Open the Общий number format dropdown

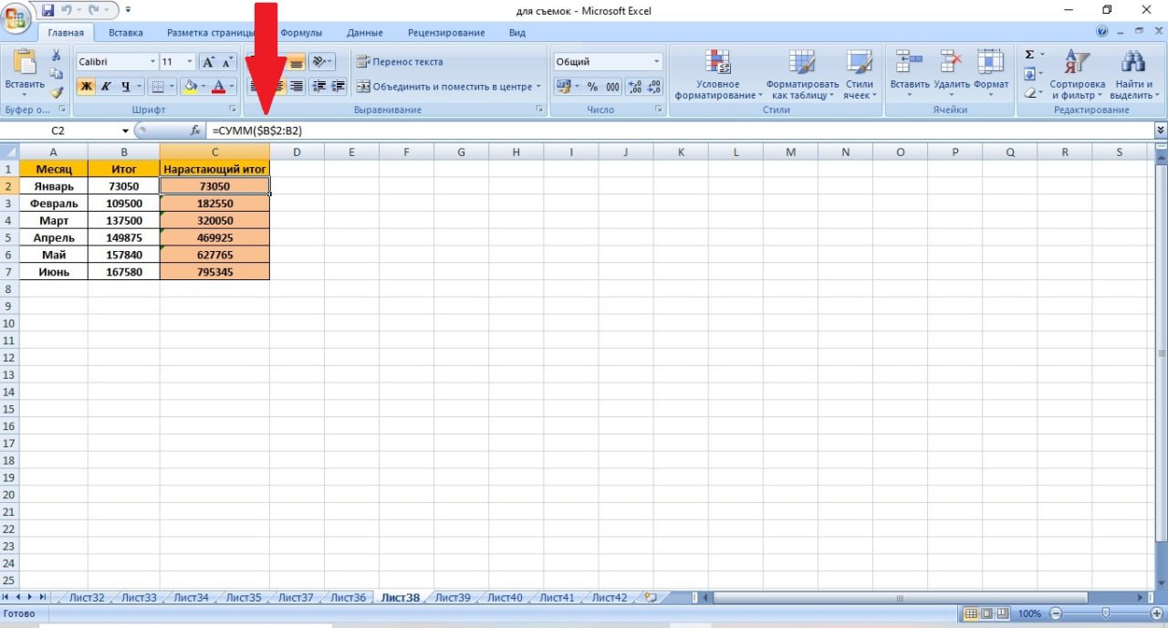(656, 62)
